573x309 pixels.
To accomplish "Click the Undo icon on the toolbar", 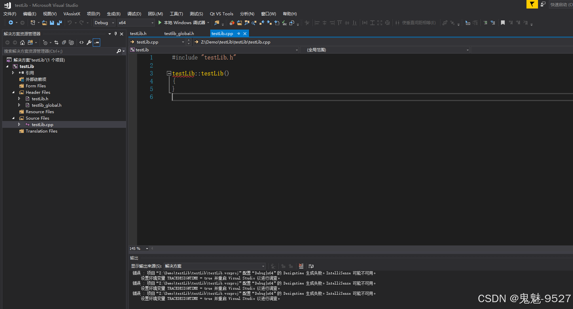I will pos(70,22).
